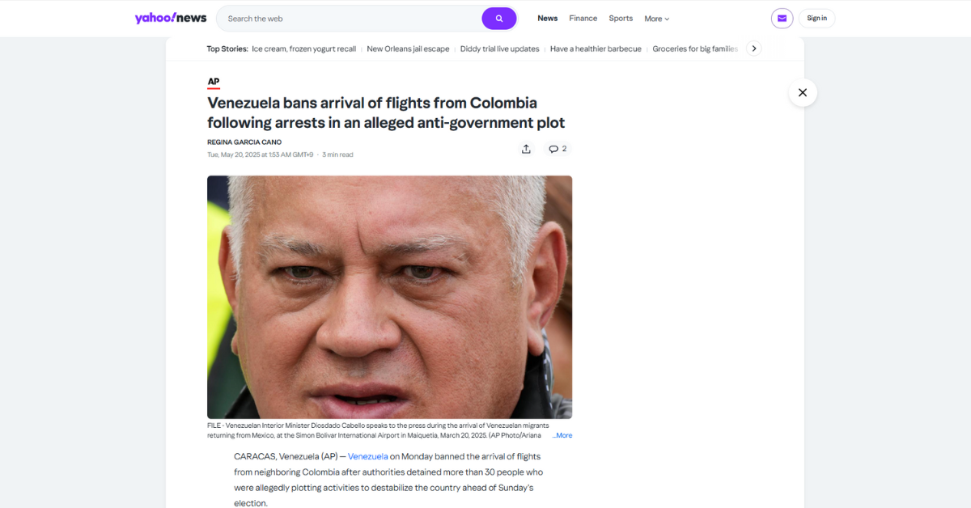Viewport: 971px width, 508px height.
Task: Open the News tab
Action: 548,19
